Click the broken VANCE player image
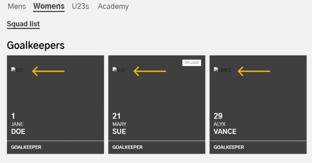Image resolution: width=312 pixels, height=163 pixels. (223, 70)
